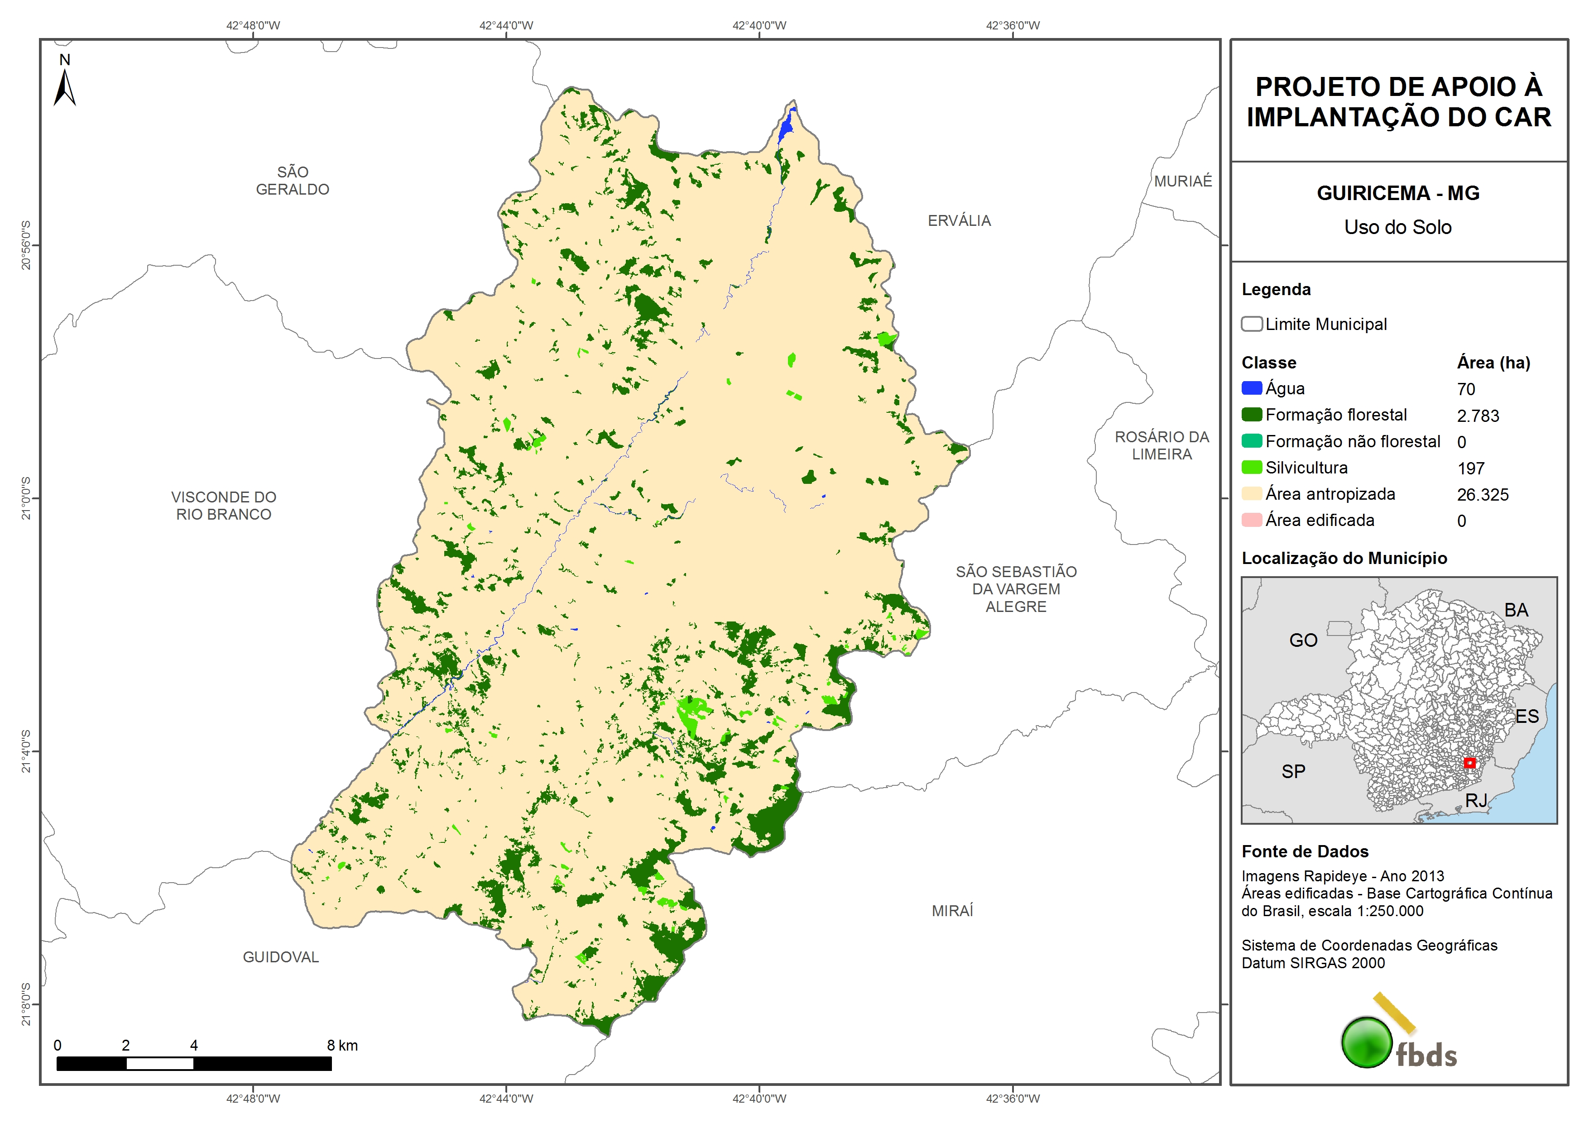Click the VISCONDE DO RIO BRANCO label
The width and height of the screenshot is (1589, 1123).
point(224,506)
